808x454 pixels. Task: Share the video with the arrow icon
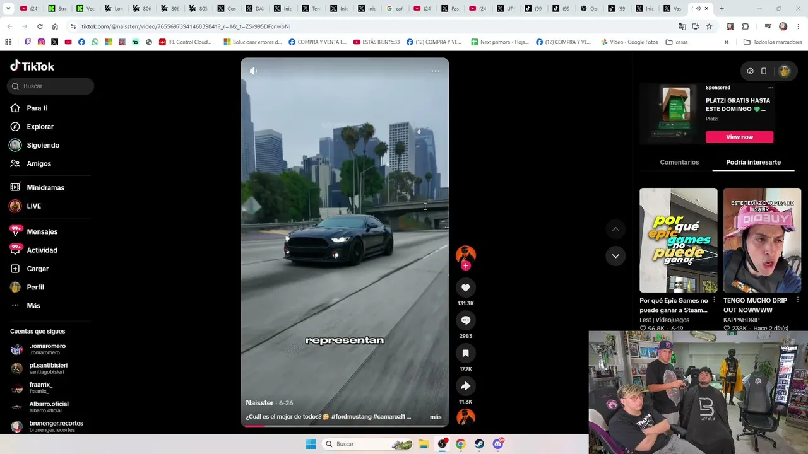coord(465,386)
